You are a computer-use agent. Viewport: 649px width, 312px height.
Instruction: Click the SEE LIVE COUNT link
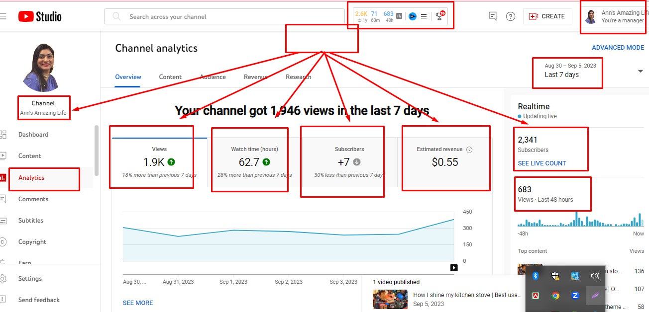click(542, 163)
